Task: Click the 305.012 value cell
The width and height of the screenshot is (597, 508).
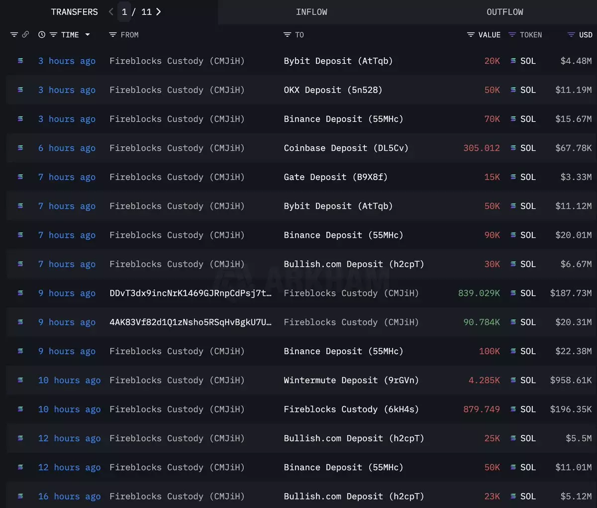Action: tap(481, 148)
